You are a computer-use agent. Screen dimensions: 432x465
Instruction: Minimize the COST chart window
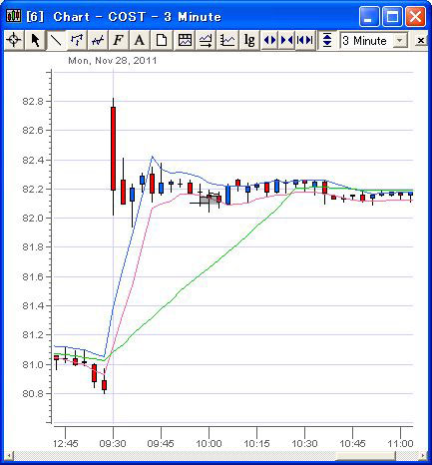click(x=369, y=16)
